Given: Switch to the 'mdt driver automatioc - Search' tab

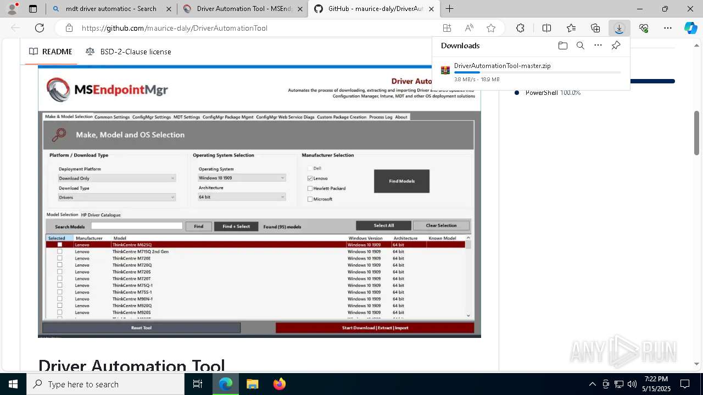Looking at the screenshot, I should [x=111, y=9].
